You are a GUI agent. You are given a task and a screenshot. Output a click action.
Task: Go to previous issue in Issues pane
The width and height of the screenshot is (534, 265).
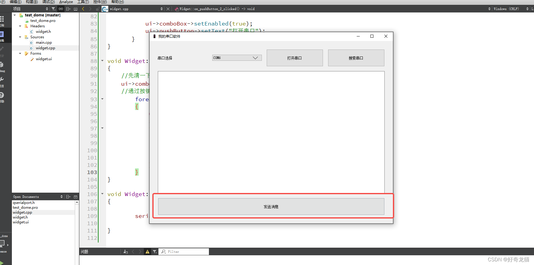coord(133,252)
